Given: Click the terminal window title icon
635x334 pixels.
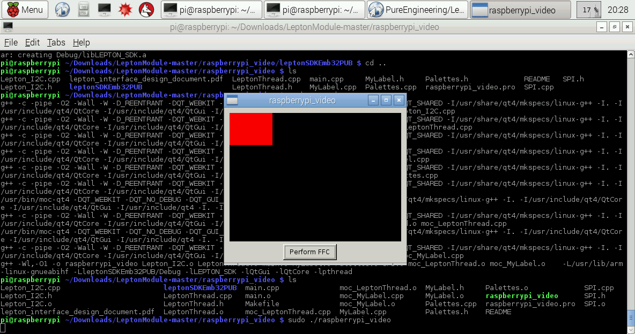Looking at the screenshot, I should pos(8,27).
